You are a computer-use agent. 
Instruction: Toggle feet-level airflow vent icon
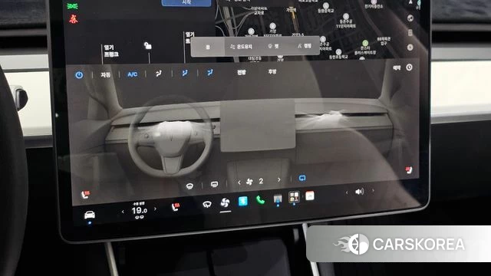(209, 73)
